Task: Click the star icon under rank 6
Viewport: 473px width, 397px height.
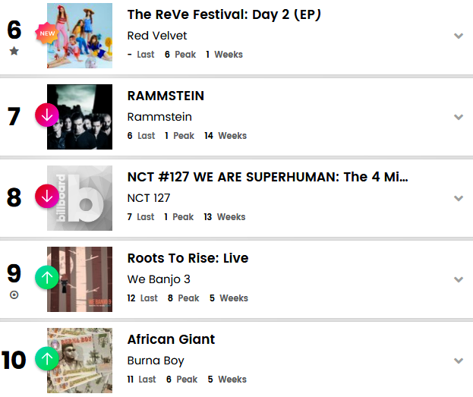Action: pyautogui.click(x=14, y=52)
